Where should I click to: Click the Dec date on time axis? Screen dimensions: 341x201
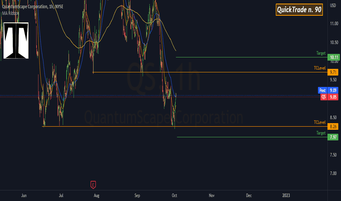249,196
